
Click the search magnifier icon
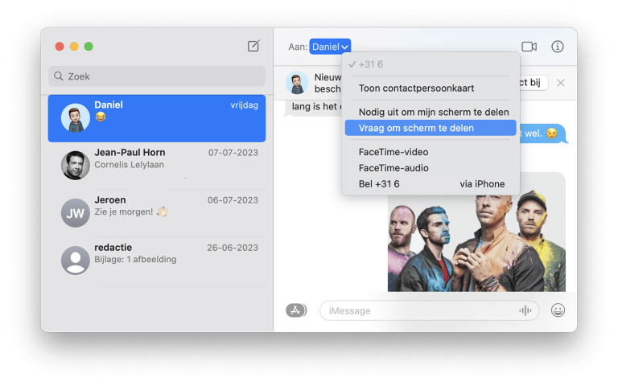(58, 76)
